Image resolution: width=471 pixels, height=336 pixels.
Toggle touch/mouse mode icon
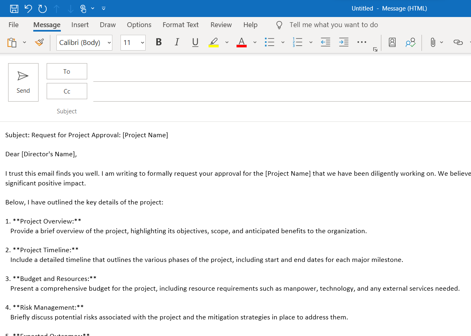coord(83,9)
